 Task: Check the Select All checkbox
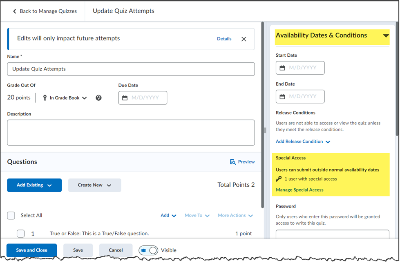(x=11, y=216)
